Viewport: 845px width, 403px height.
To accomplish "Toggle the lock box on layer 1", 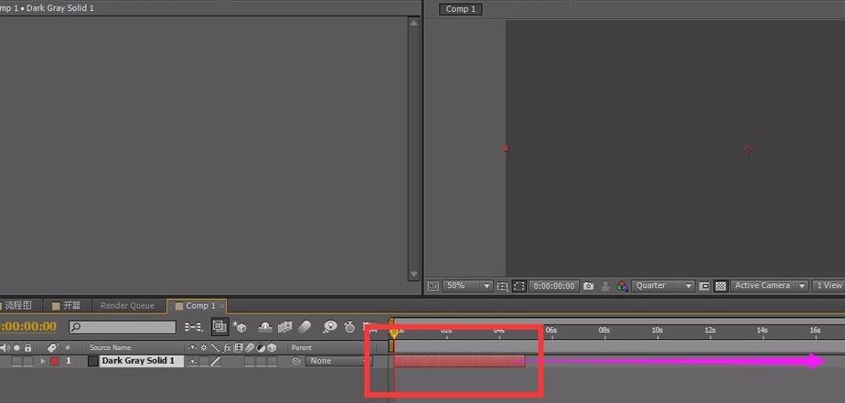I will tap(28, 361).
